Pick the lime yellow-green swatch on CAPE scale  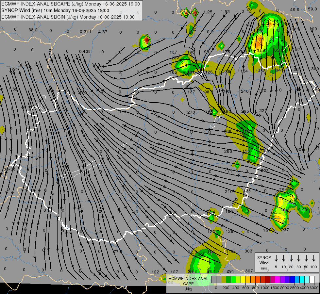[238, 280]
